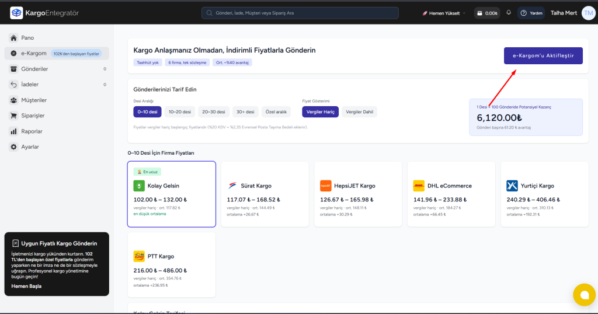Click the Sürat Kargo logo
598x314 pixels.
point(232,186)
